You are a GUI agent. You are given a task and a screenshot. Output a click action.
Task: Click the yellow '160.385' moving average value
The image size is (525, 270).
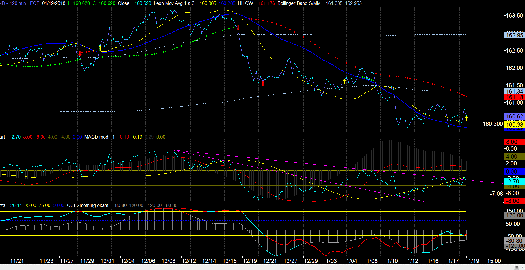click(x=208, y=3)
